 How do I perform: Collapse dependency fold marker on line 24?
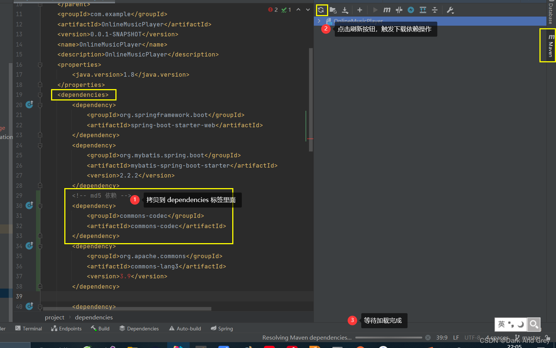(x=40, y=146)
